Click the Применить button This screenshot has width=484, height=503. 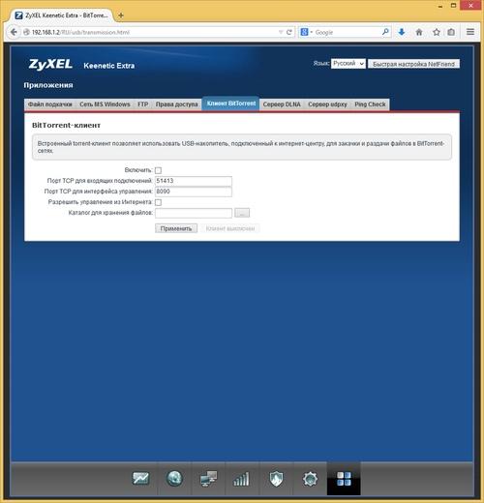pos(176,228)
